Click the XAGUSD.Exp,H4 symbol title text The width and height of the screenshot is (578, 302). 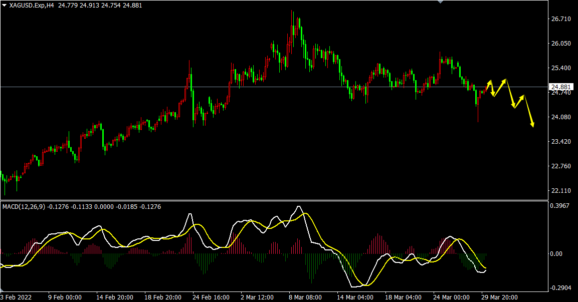[31, 5]
